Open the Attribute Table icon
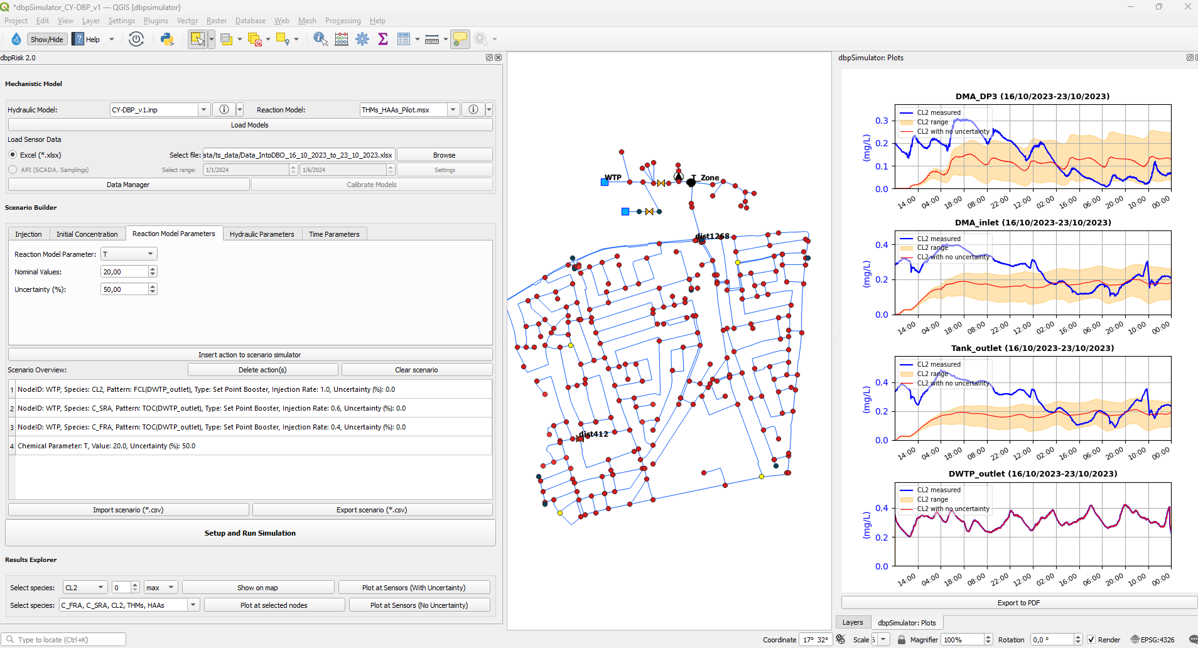This screenshot has height=648, width=1198. point(404,39)
